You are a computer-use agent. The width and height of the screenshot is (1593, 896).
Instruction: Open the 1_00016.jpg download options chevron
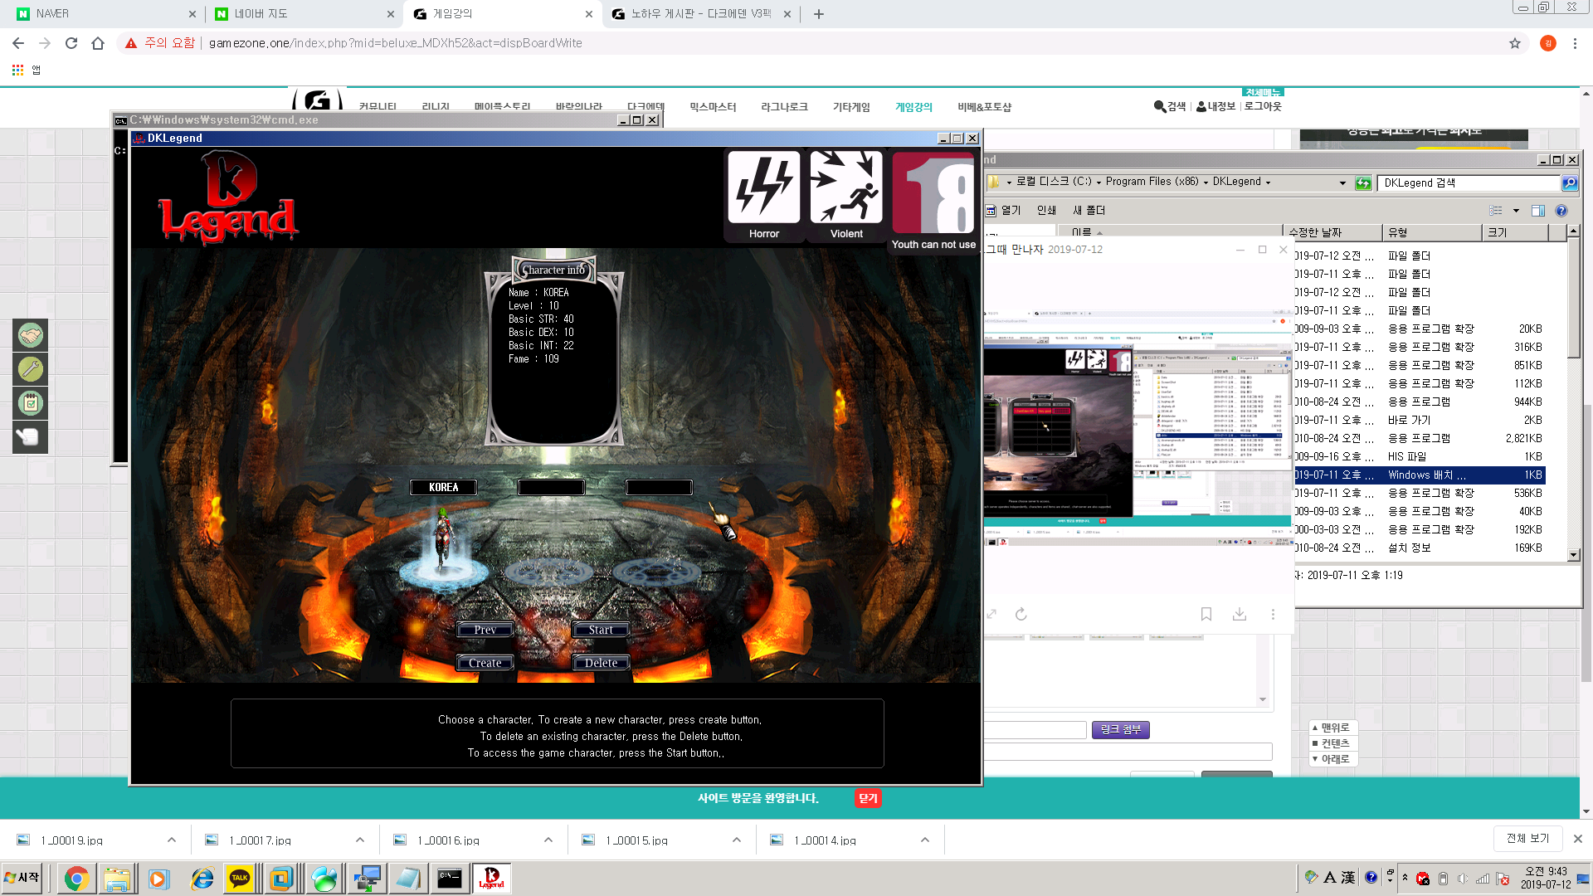[548, 840]
